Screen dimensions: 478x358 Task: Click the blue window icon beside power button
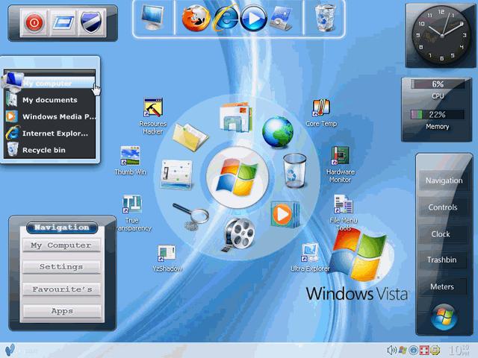pos(63,22)
